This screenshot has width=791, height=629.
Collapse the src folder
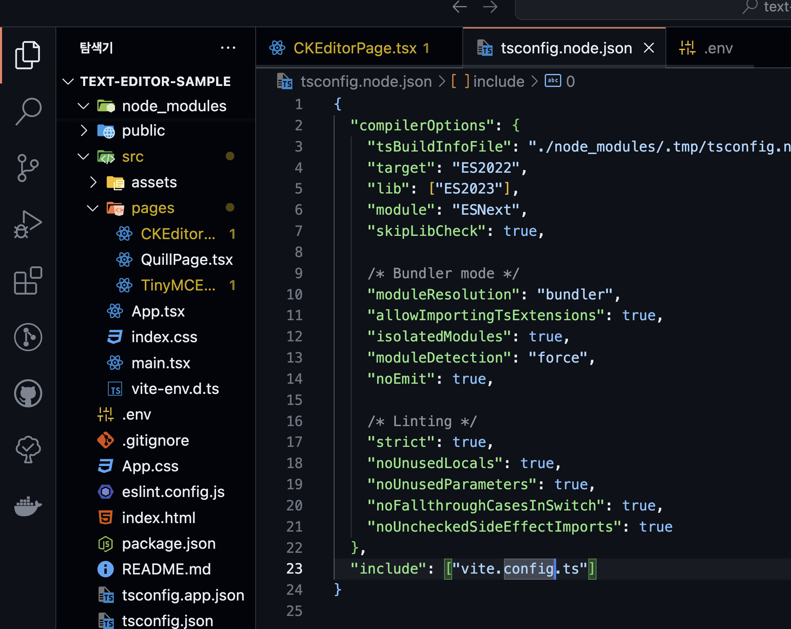point(84,156)
